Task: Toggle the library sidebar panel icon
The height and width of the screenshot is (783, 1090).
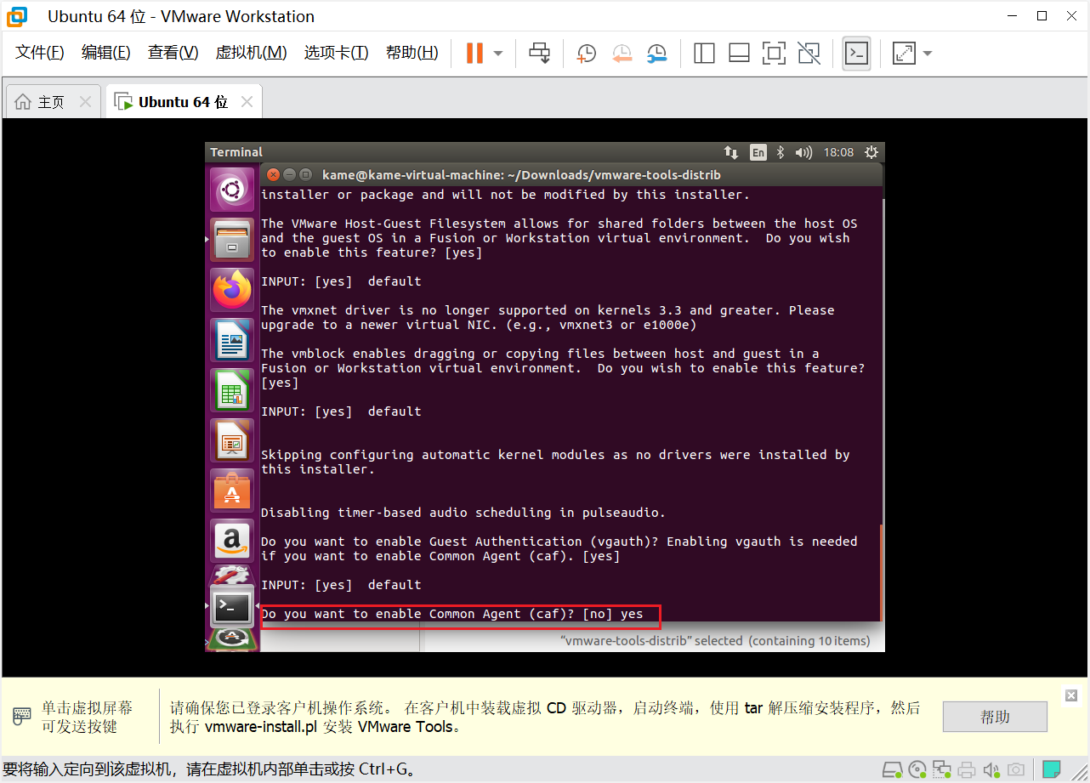Action: coord(704,54)
